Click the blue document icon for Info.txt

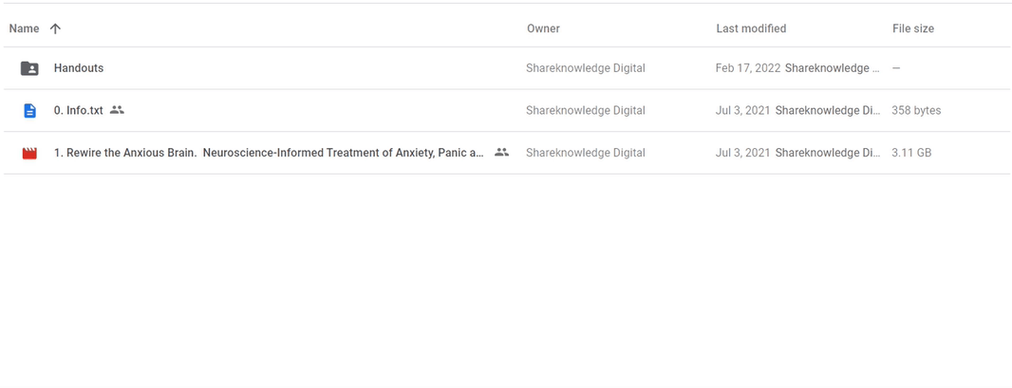pos(29,111)
